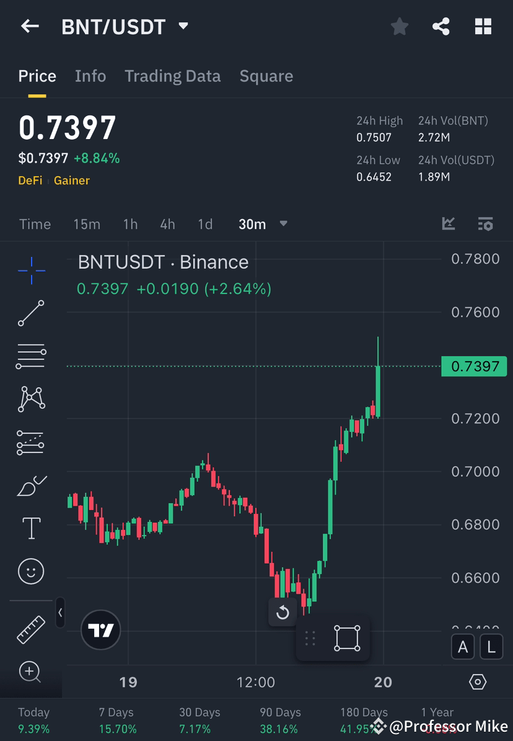Image resolution: width=513 pixels, height=741 pixels.
Task: Select the trend line drawing tool
Action: [x=31, y=313]
